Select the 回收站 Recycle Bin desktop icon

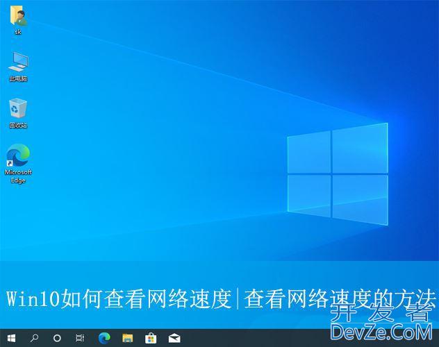pos(18,109)
